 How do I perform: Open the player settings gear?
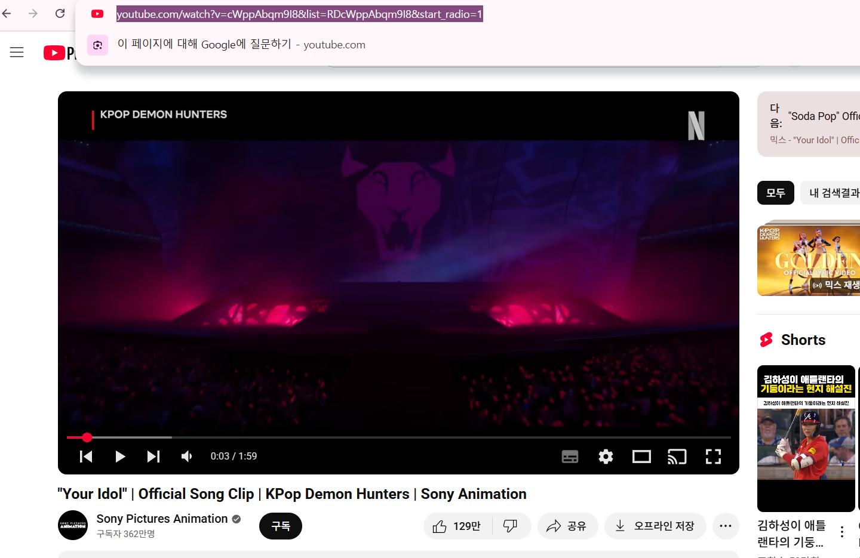[606, 457]
